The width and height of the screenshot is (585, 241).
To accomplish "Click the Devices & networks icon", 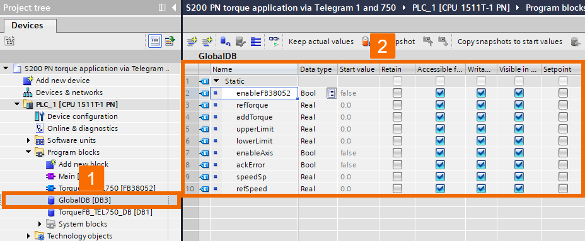I will (28, 92).
